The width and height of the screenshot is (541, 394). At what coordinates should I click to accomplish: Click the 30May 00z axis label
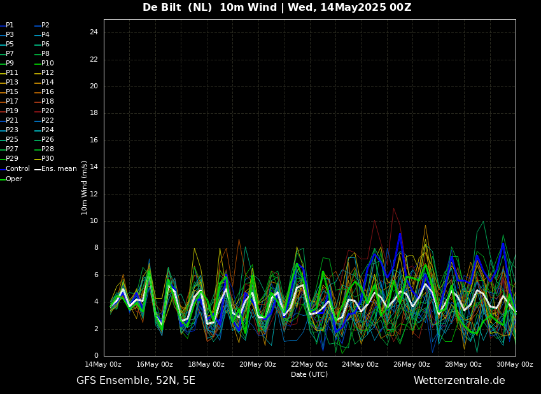click(514, 364)
